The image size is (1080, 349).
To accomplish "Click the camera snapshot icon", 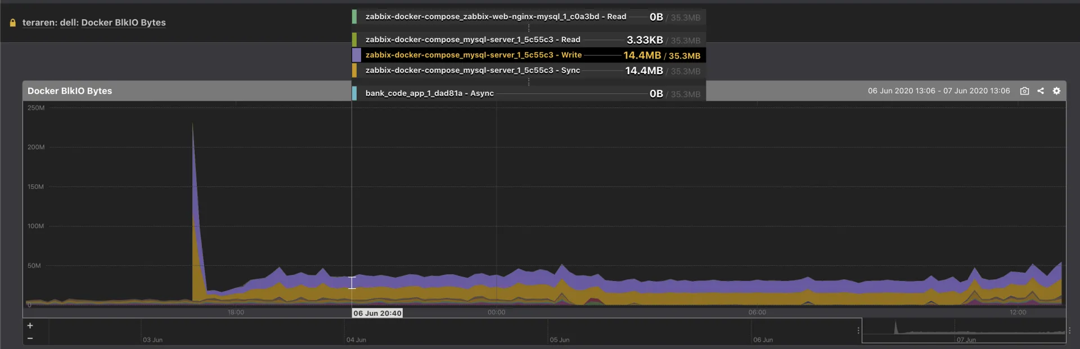I will tap(1024, 91).
